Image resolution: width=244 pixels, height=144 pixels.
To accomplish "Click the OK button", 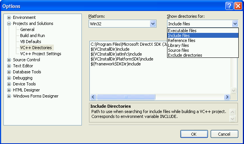I will tap(194, 134).
